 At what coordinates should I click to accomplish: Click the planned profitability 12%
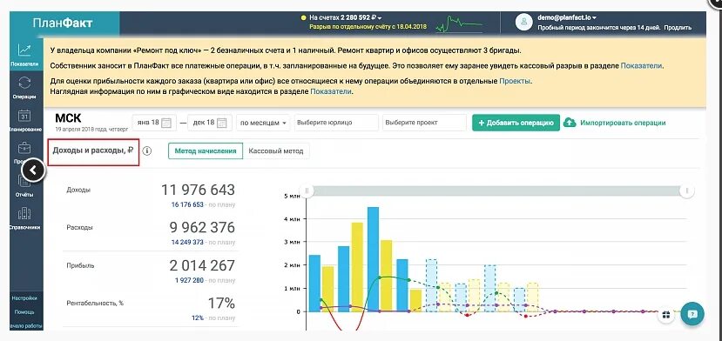[x=198, y=318]
